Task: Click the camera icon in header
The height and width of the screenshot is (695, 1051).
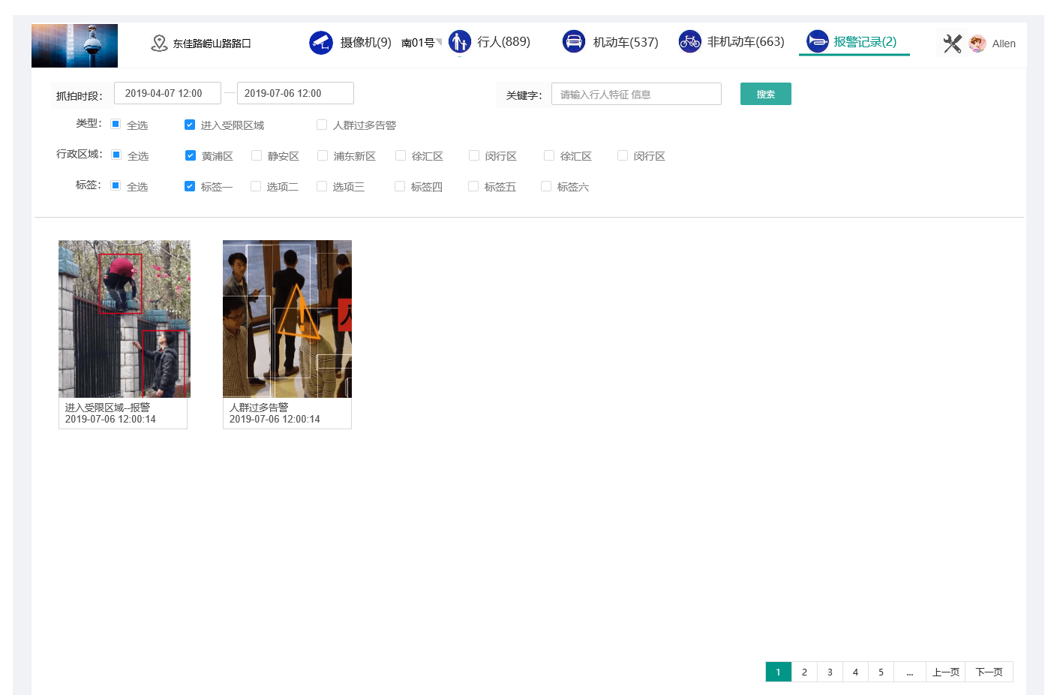Action: (x=321, y=43)
